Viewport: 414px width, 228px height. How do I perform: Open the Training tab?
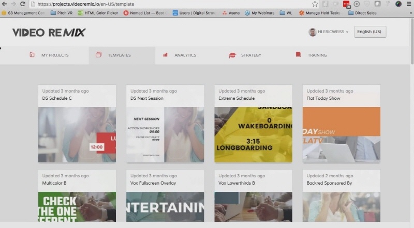pyautogui.click(x=321, y=55)
